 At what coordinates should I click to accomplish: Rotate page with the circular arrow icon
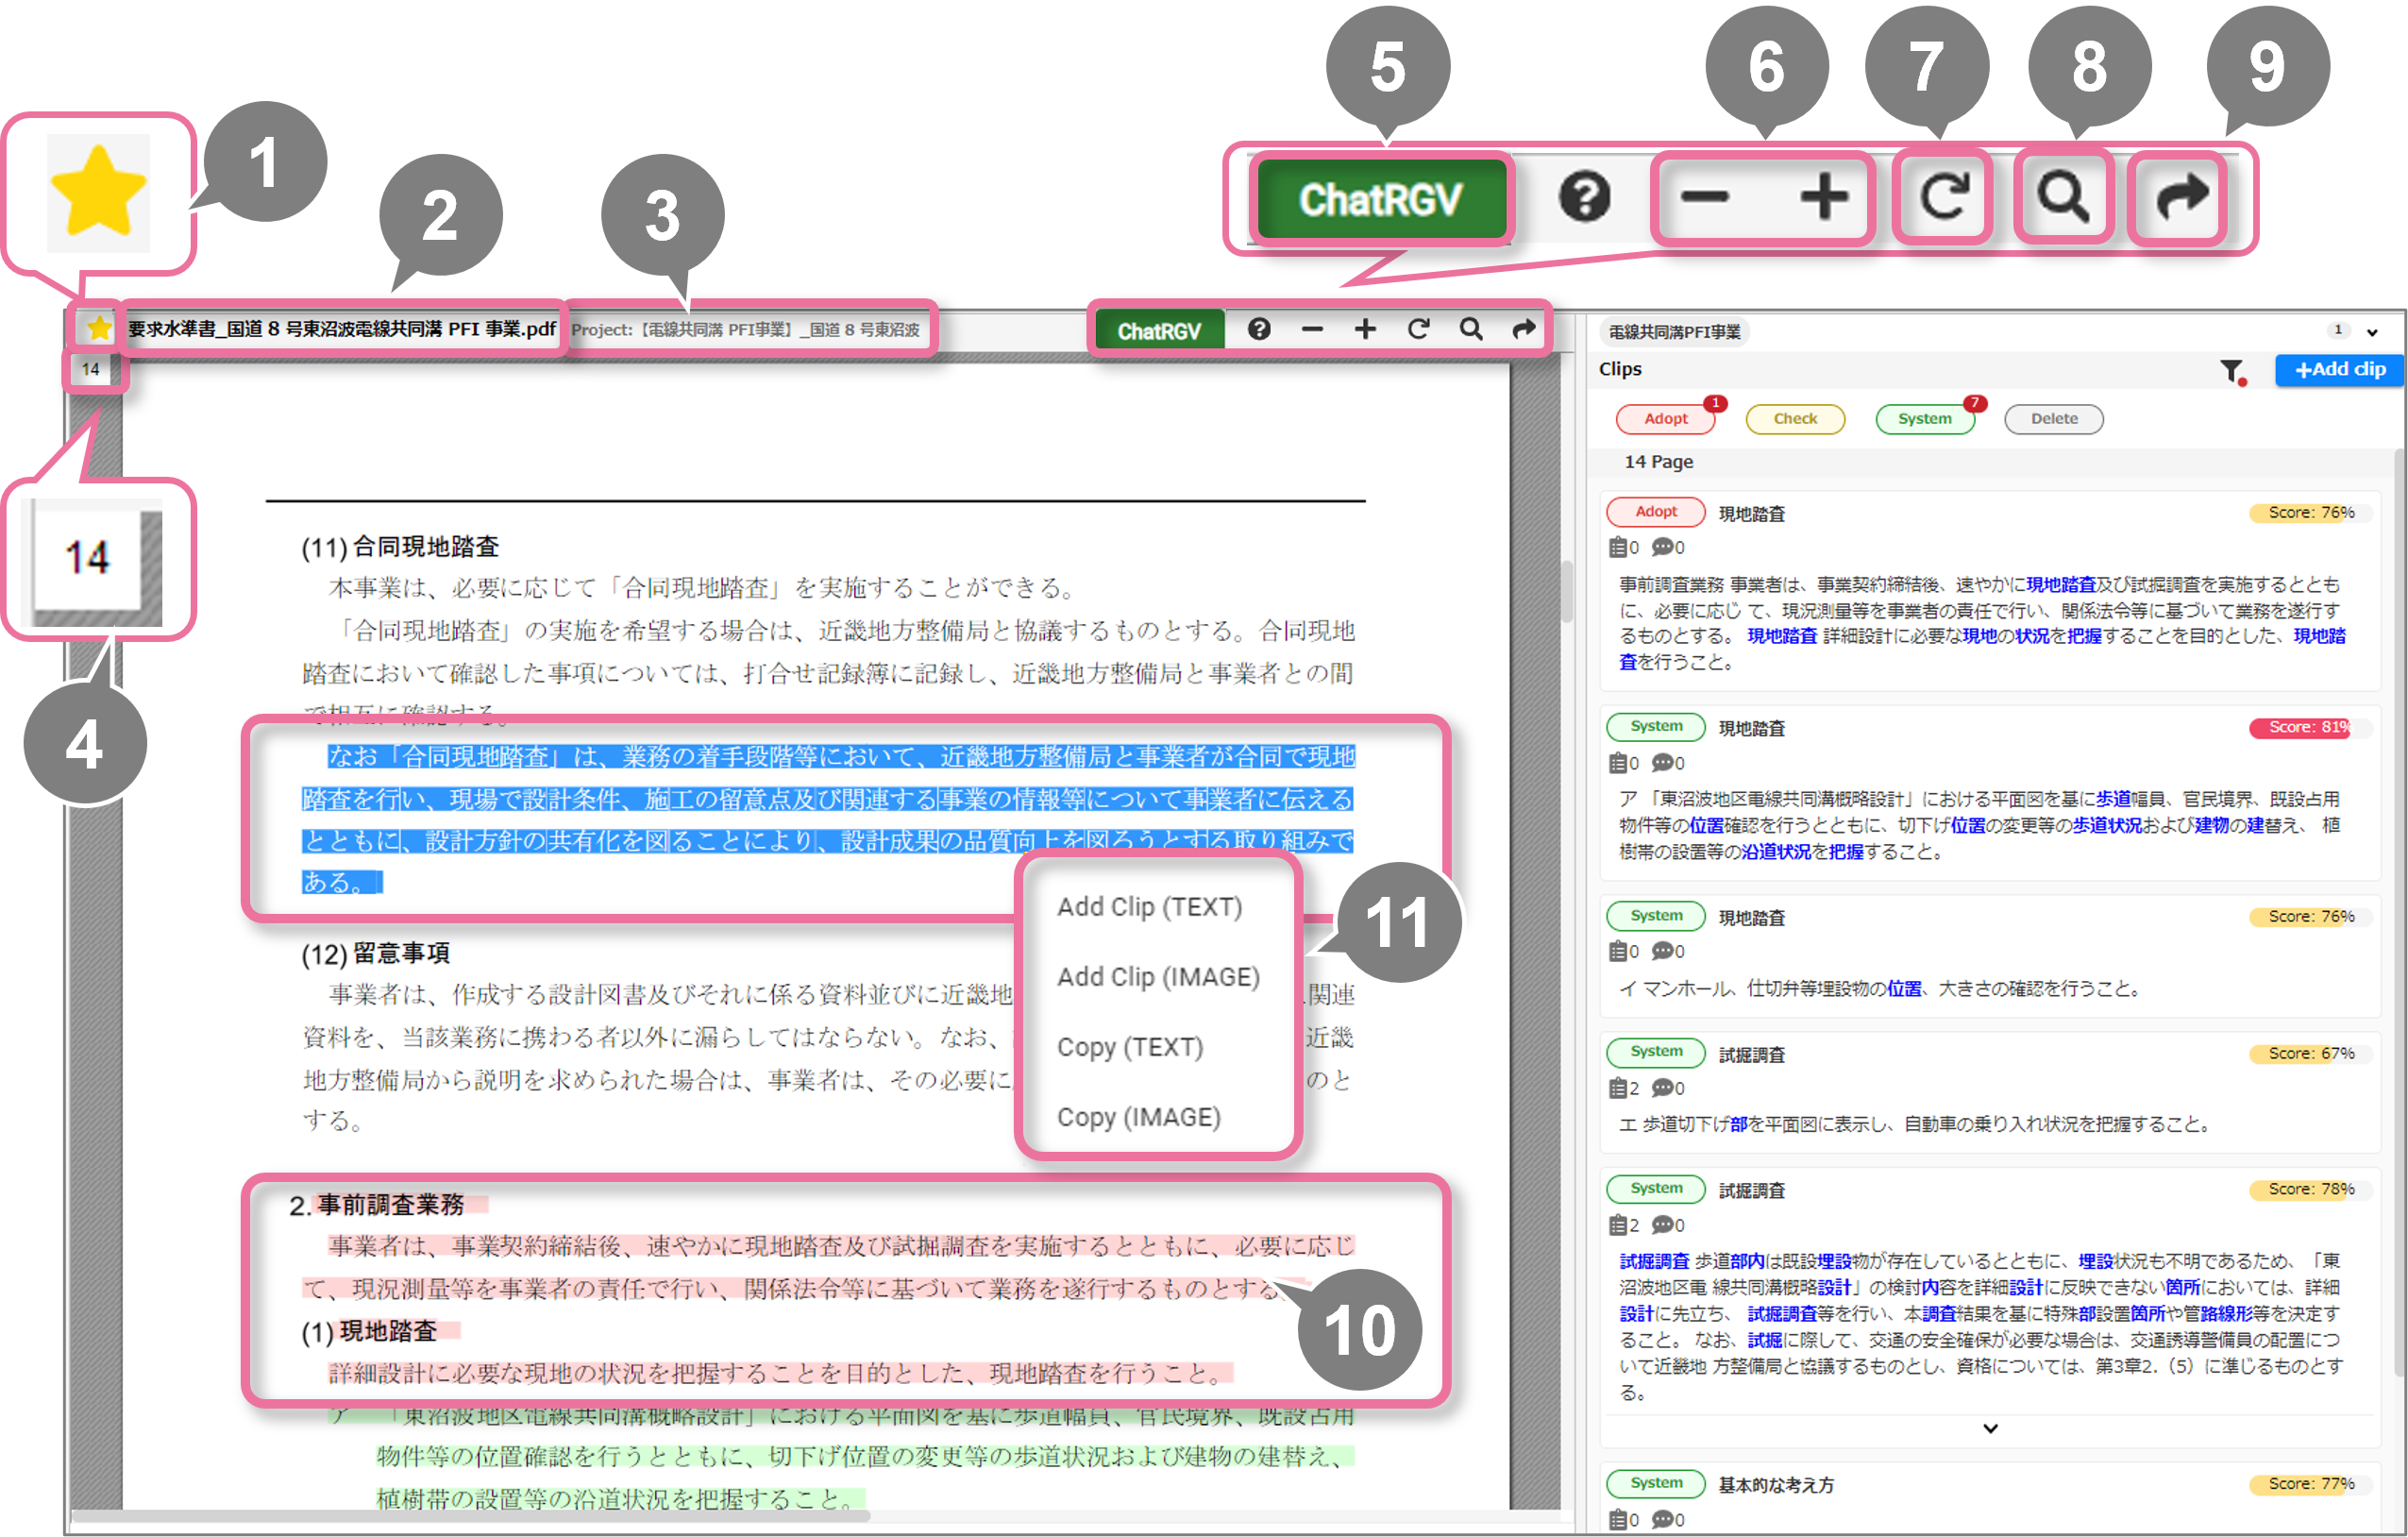pos(1418,329)
